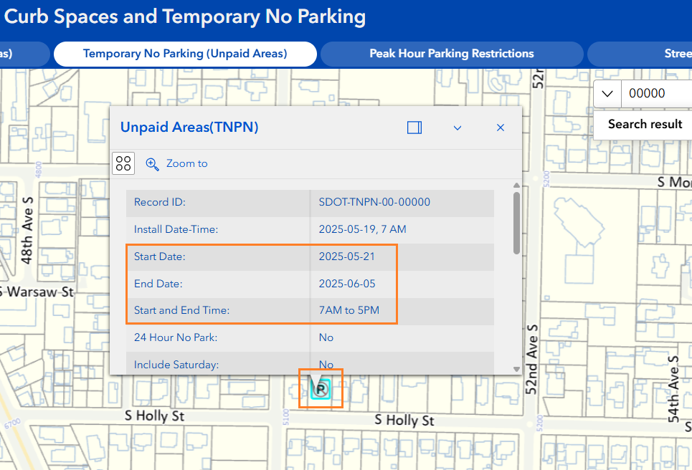Click the Zoom to magnifier button

[177, 163]
